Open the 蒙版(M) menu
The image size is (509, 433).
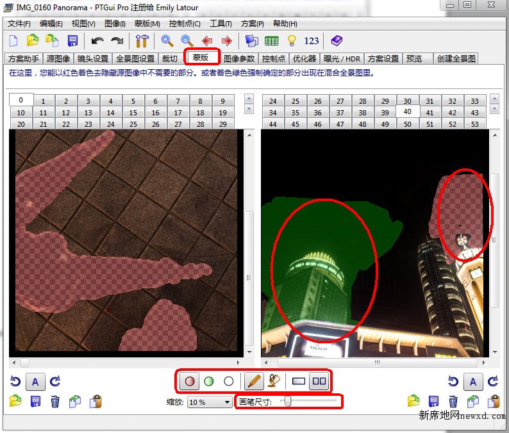pyautogui.click(x=147, y=24)
